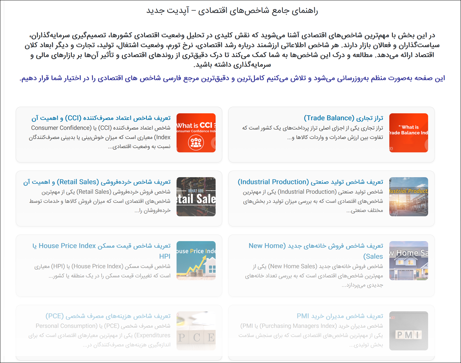This screenshot has height=363, width=461.
Task: Select the New Home Sales house thumbnail
Action: (x=409, y=261)
